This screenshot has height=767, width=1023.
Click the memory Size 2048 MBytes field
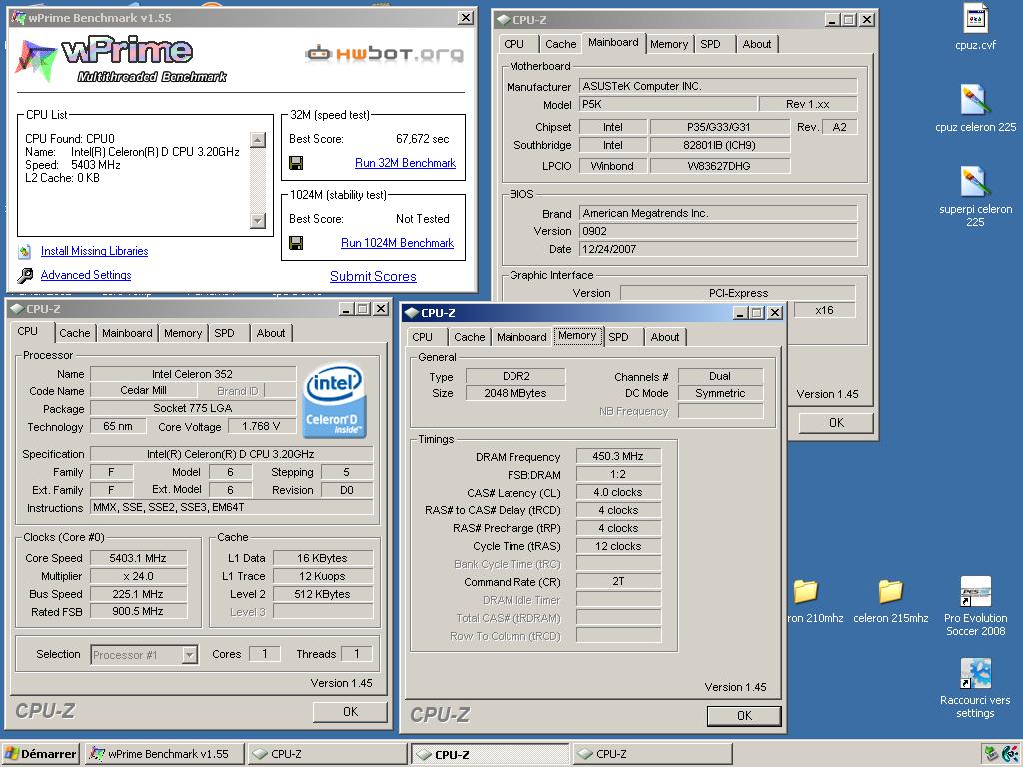tap(515, 393)
